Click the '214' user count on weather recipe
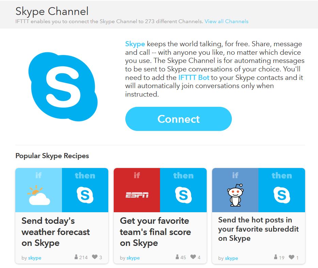Screen dimensions: 318x268 coord(83,257)
